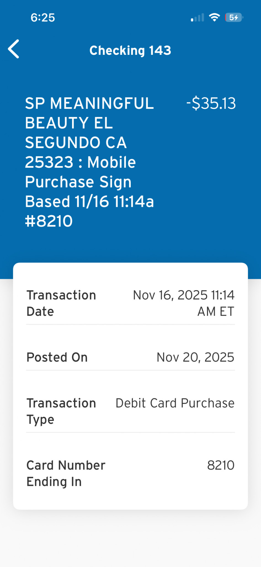Tap the 11/16 11:14a timestamp in header
261x567 pixels.
click(114, 201)
